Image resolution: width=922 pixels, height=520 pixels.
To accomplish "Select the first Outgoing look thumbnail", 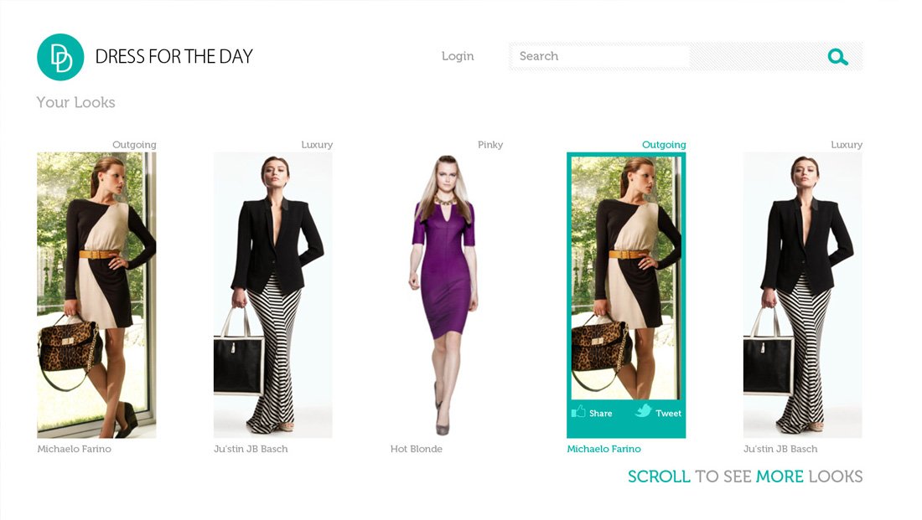I will (96, 295).
